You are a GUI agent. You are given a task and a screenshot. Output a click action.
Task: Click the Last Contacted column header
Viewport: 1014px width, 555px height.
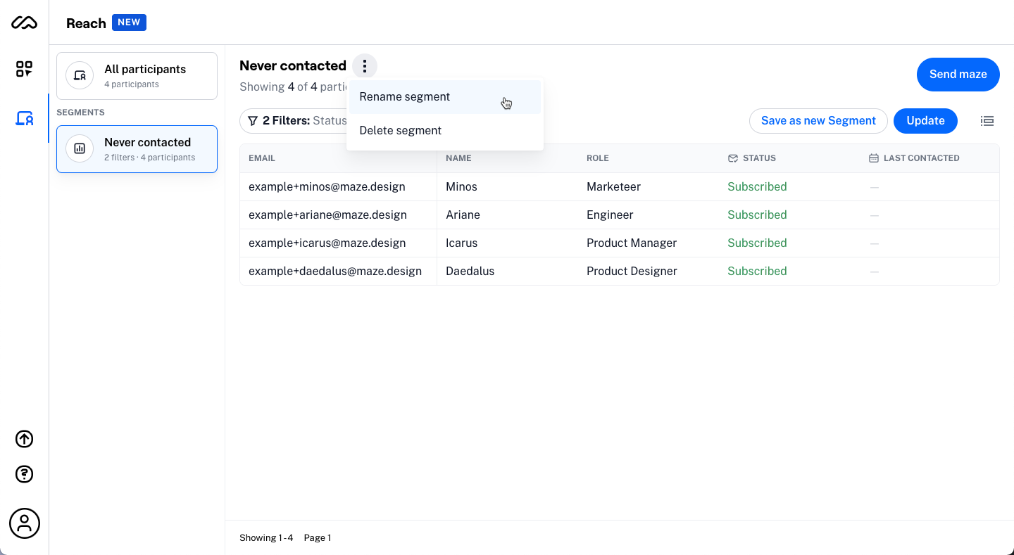point(920,158)
